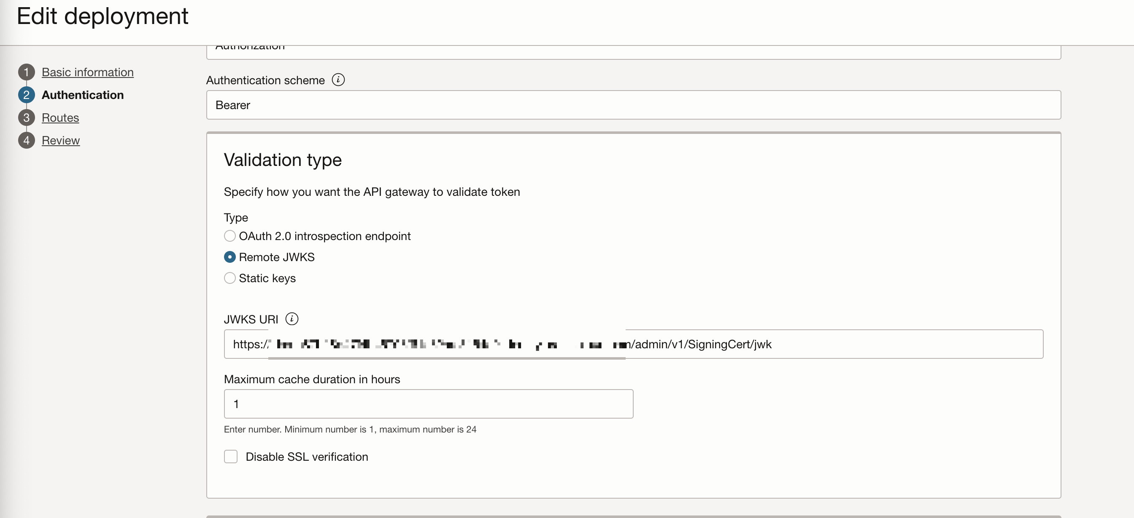
Task: Focus the Maximum cache duration field
Action: click(428, 404)
